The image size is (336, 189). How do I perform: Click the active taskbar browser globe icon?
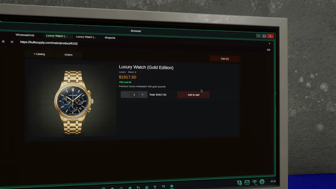click(172, 186)
